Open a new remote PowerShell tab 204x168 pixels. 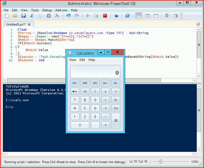point(116,16)
